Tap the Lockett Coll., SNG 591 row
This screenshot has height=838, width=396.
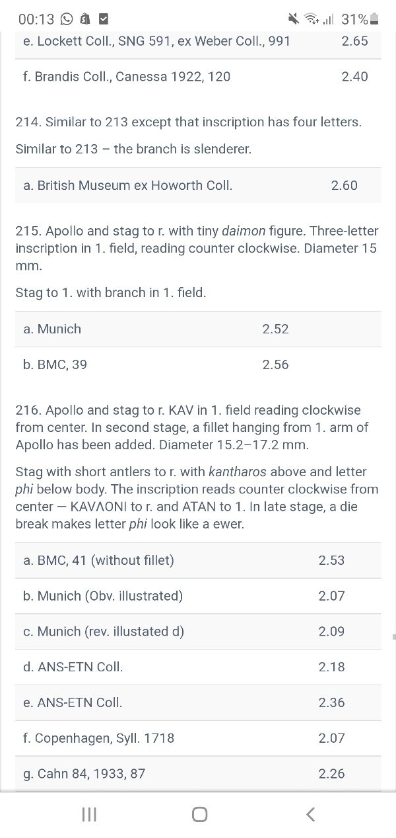coord(198,41)
